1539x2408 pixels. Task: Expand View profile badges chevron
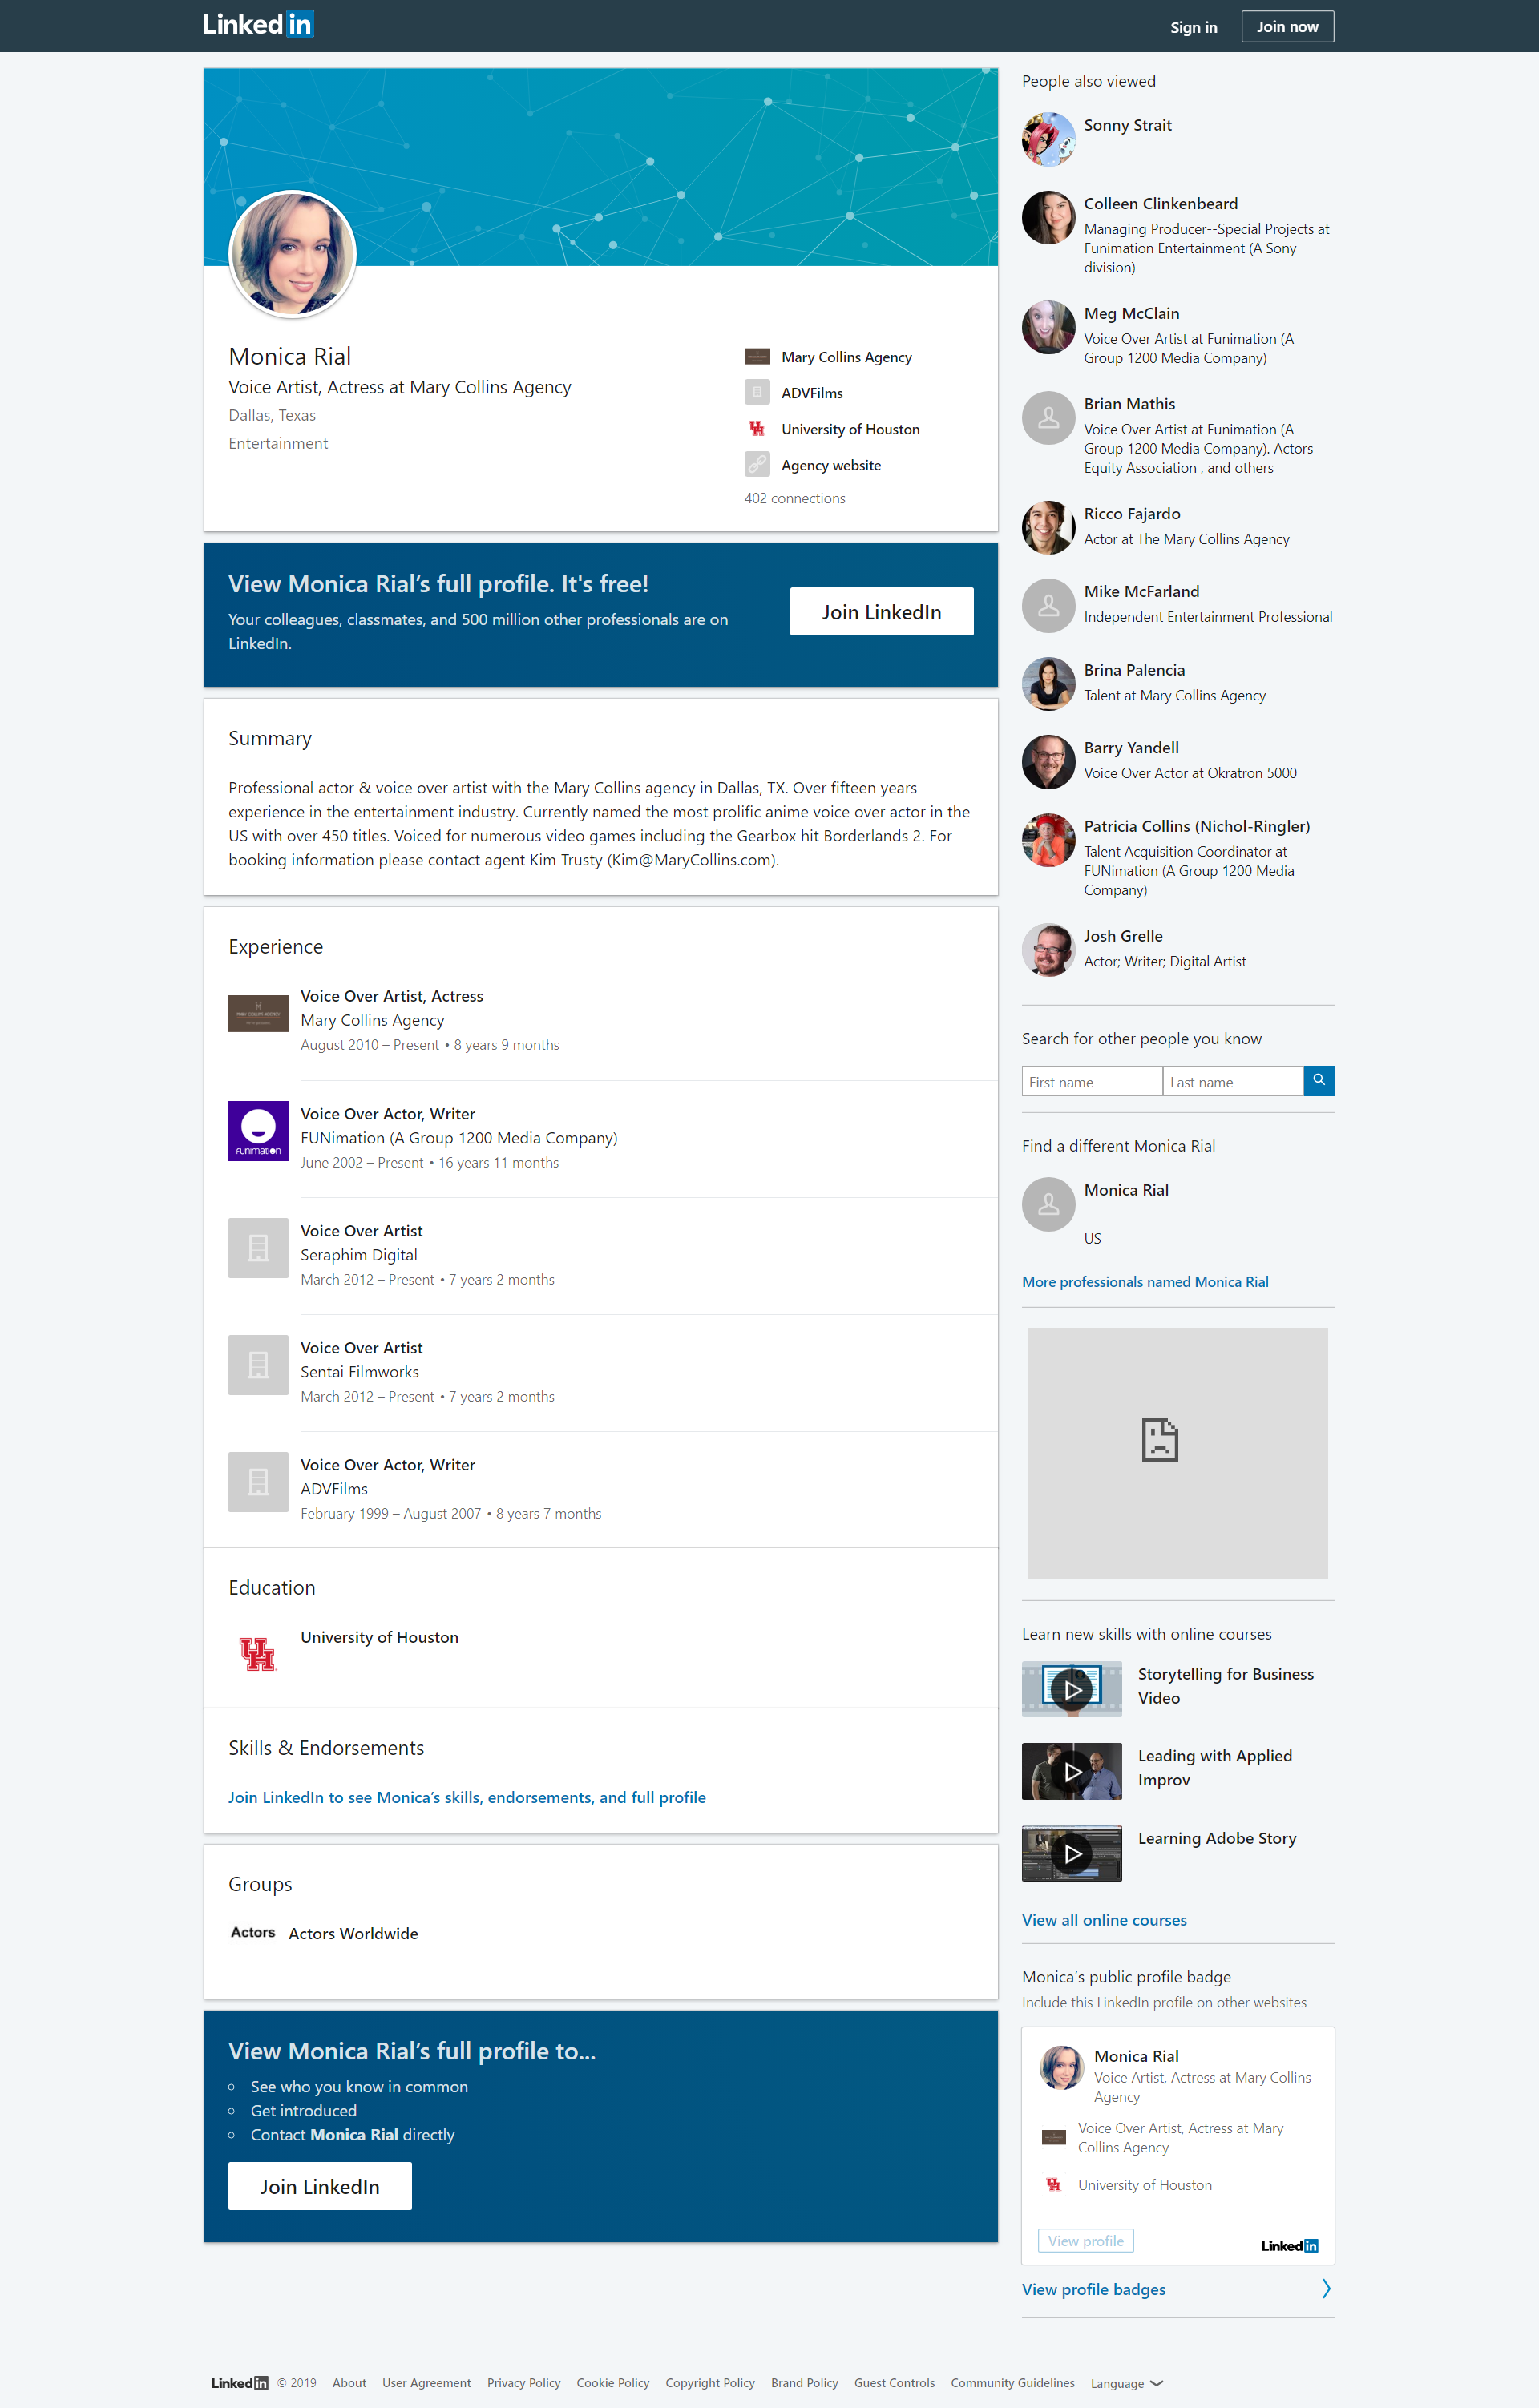point(1326,2289)
